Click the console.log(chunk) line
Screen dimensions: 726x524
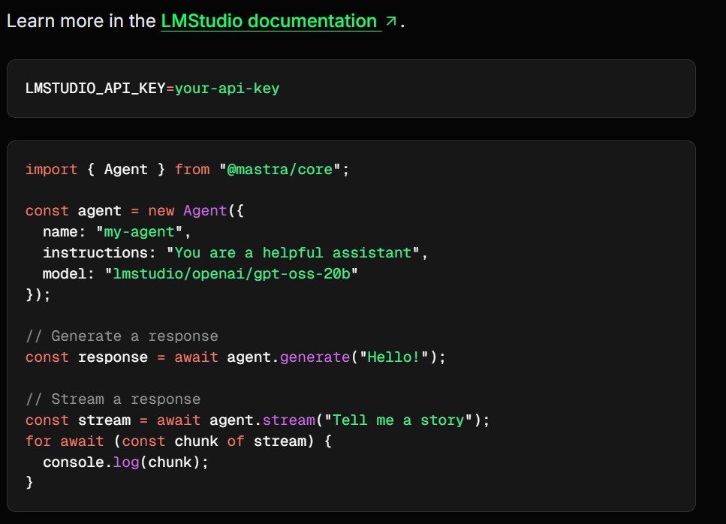pos(125,462)
